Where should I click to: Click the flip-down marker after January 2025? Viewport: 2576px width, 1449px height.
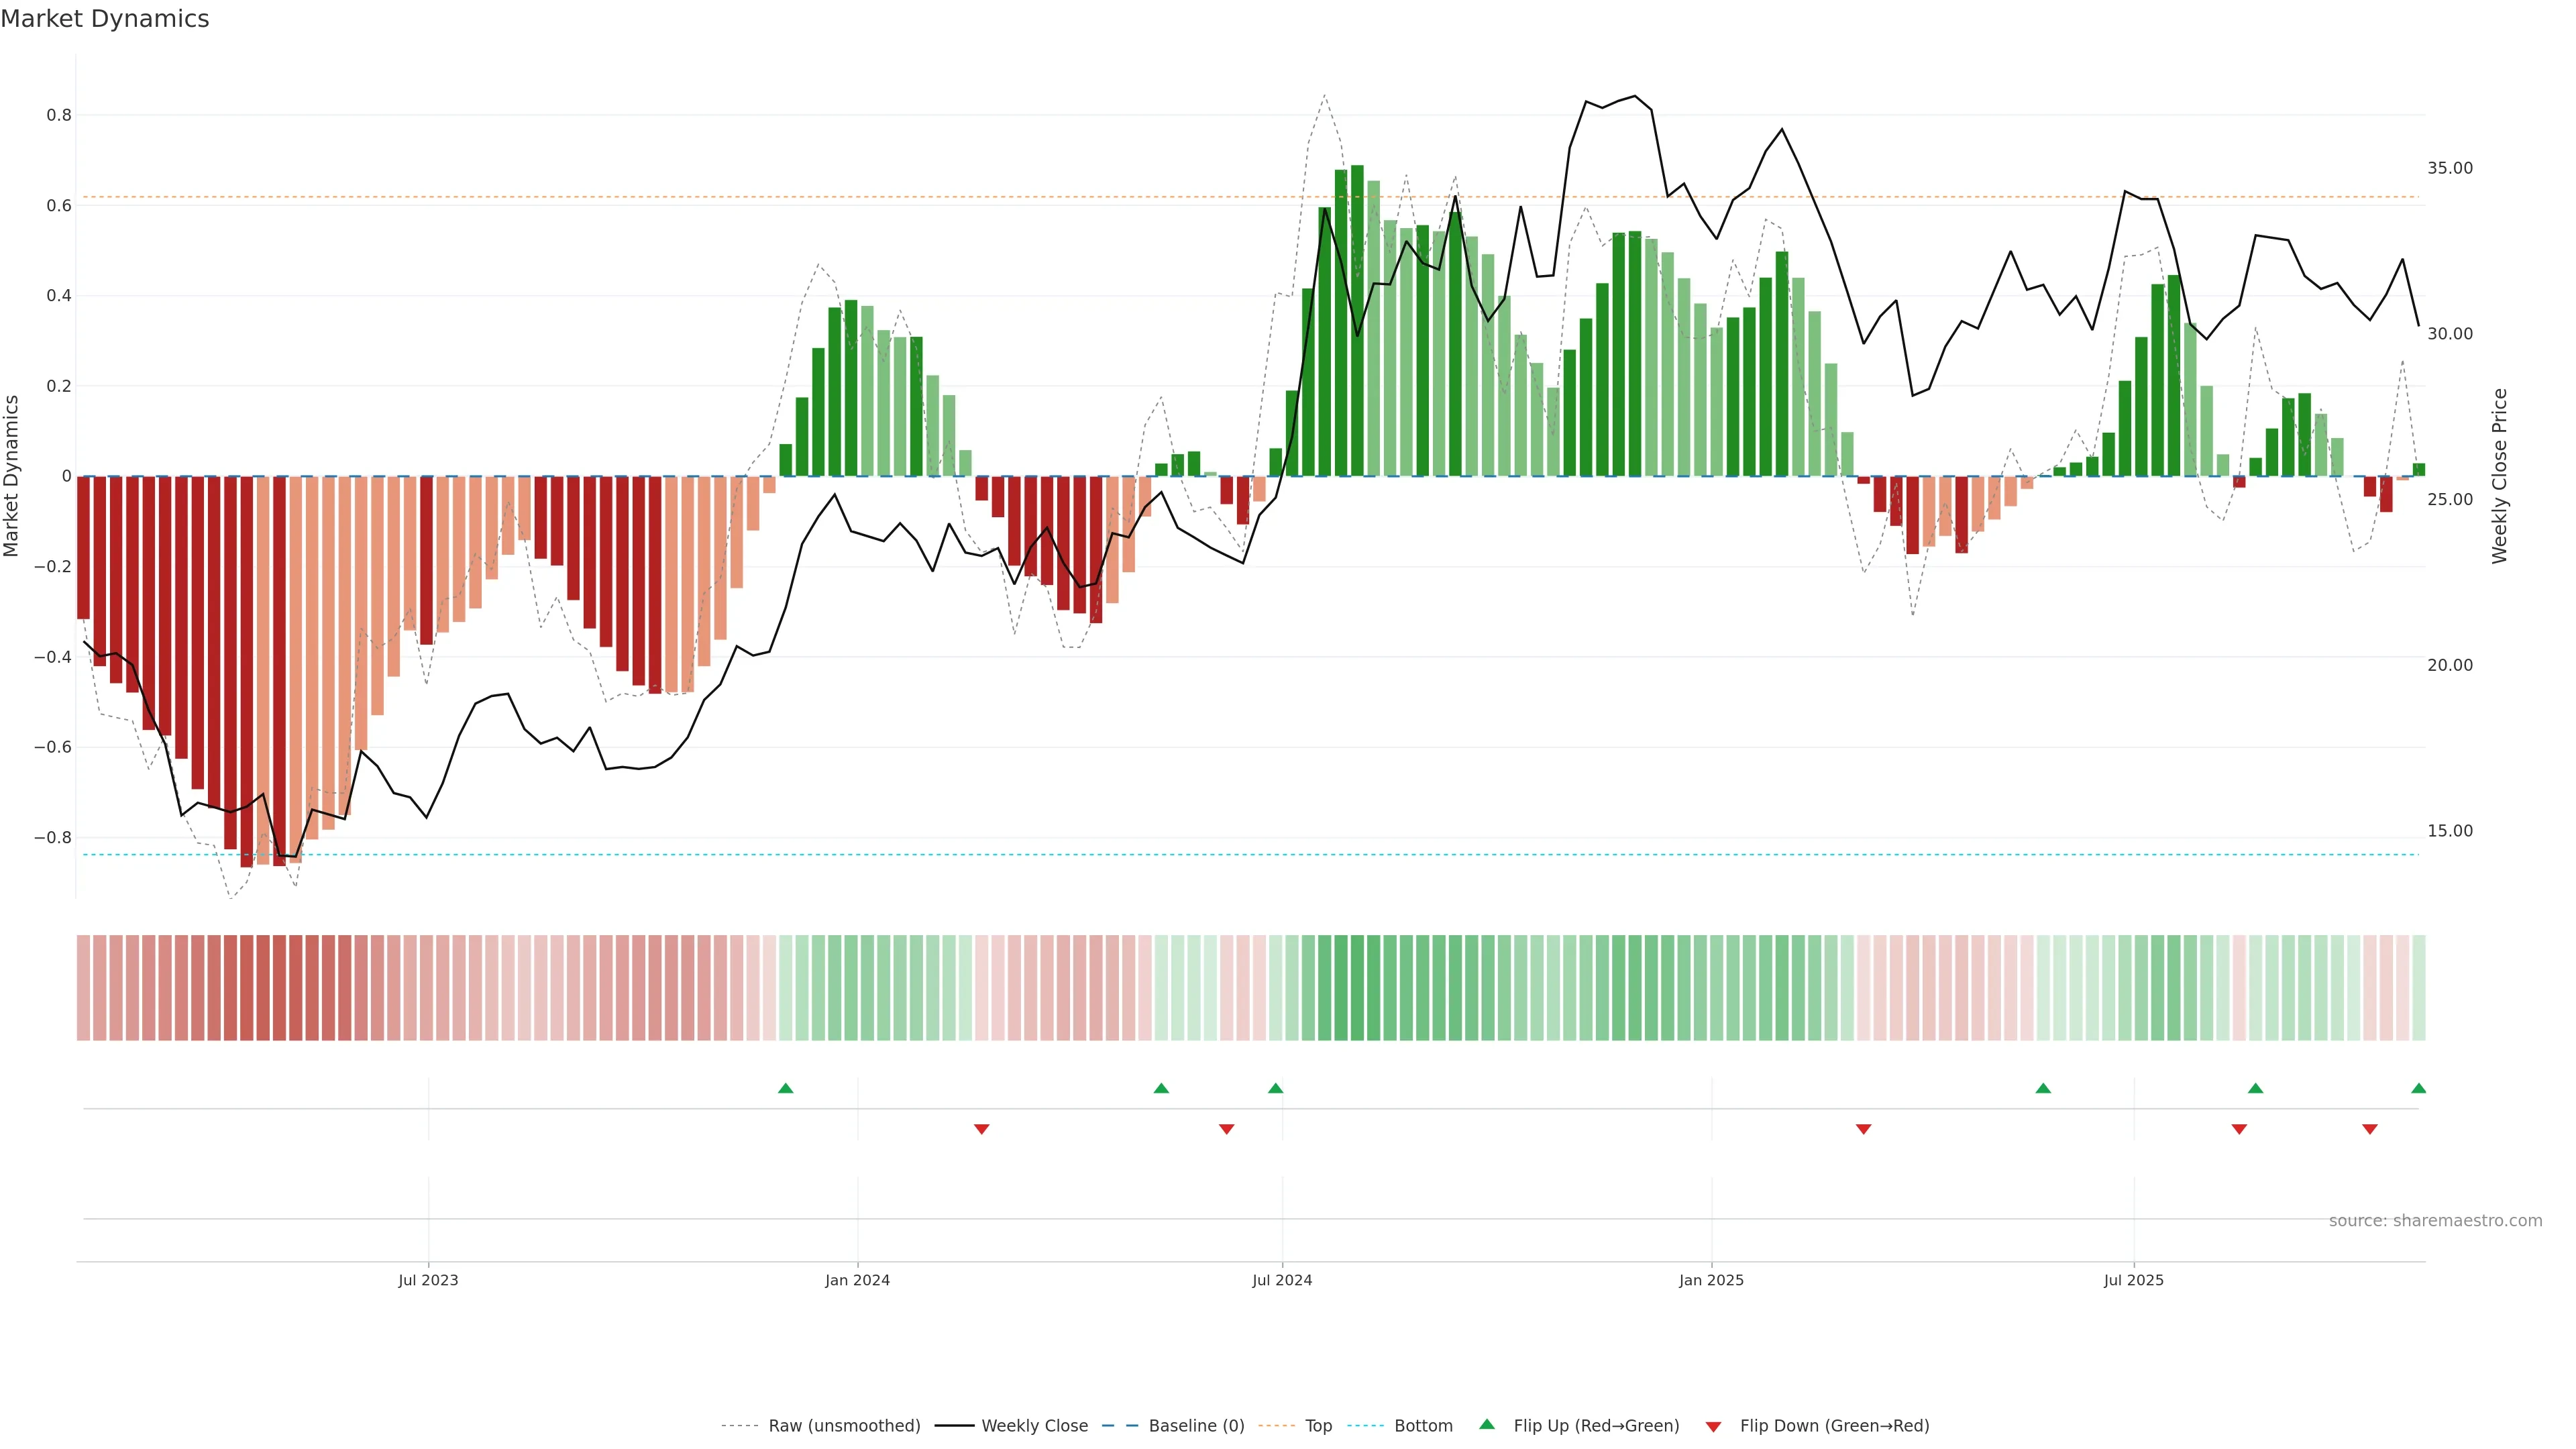point(1863,1129)
